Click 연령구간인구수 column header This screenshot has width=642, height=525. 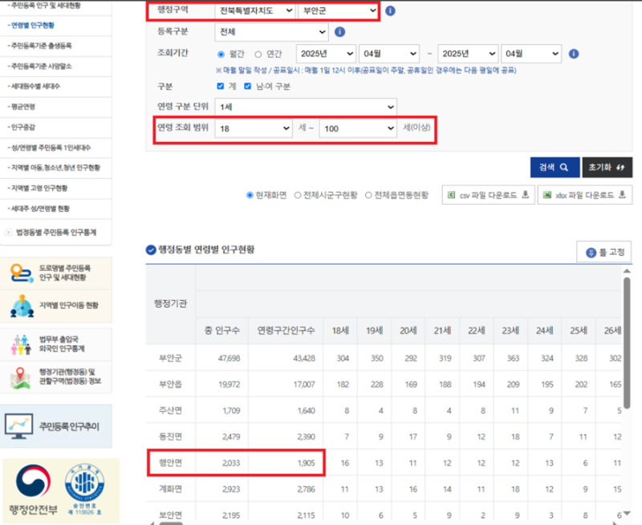(286, 331)
